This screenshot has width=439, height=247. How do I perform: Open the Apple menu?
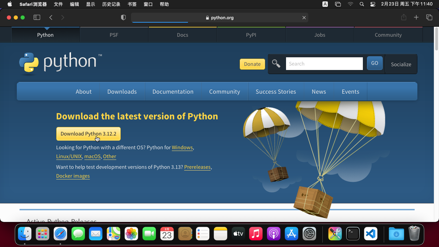pos(10,4)
